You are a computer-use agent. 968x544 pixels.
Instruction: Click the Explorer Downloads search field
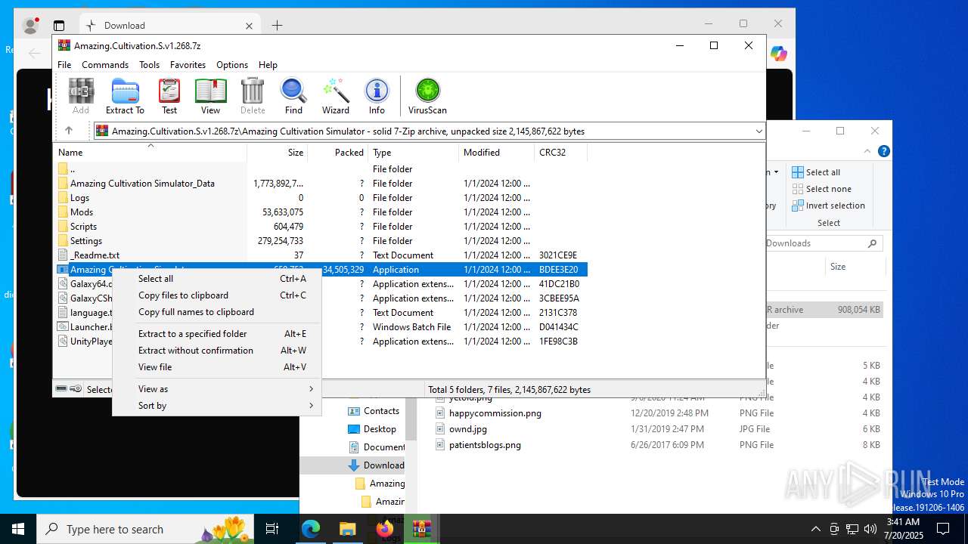824,243
